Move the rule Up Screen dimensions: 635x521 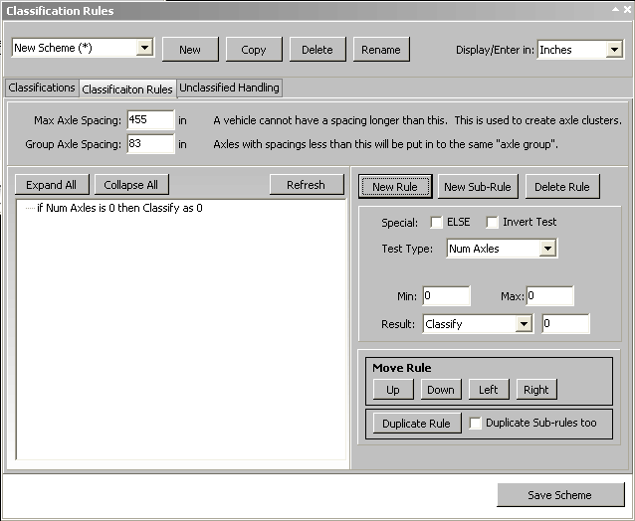coord(393,390)
